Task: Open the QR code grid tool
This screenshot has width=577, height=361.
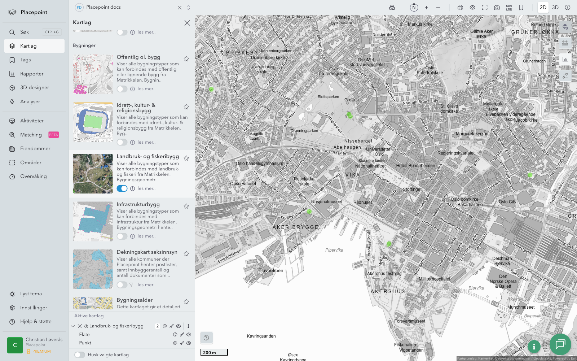Action: (509, 8)
